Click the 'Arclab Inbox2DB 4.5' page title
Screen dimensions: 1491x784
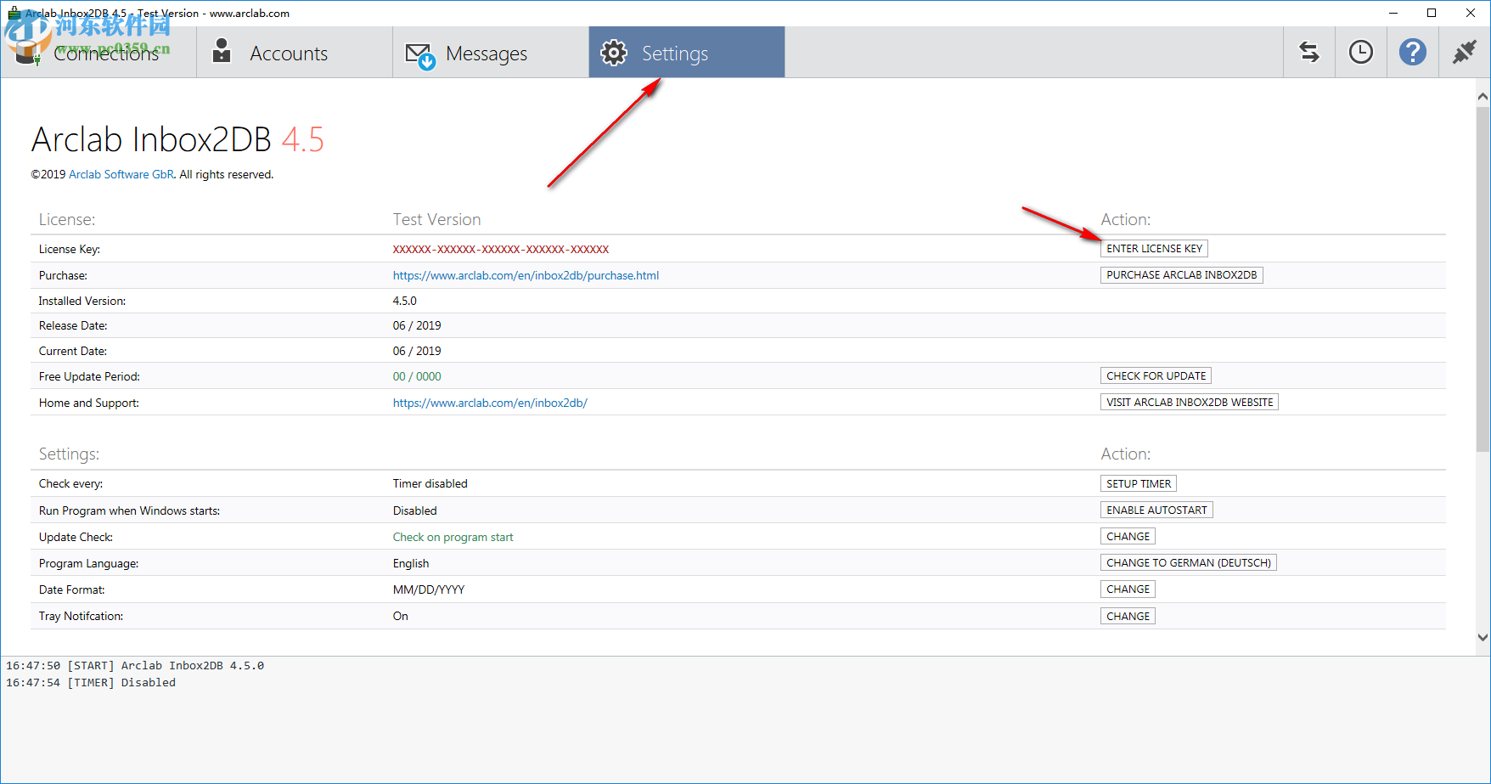point(177,139)
